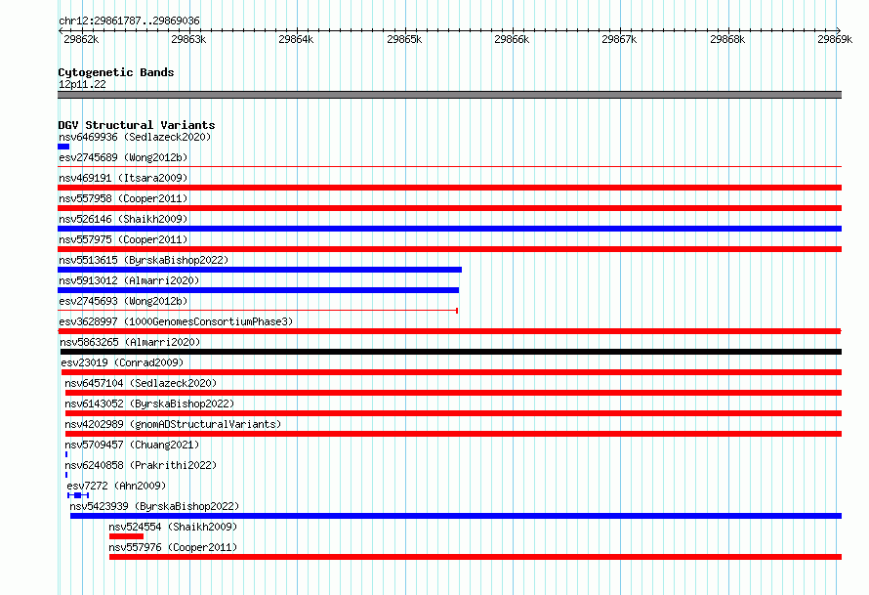Click nsv5423939 (ByrskaBishop2022) label

tap(154, 506)
